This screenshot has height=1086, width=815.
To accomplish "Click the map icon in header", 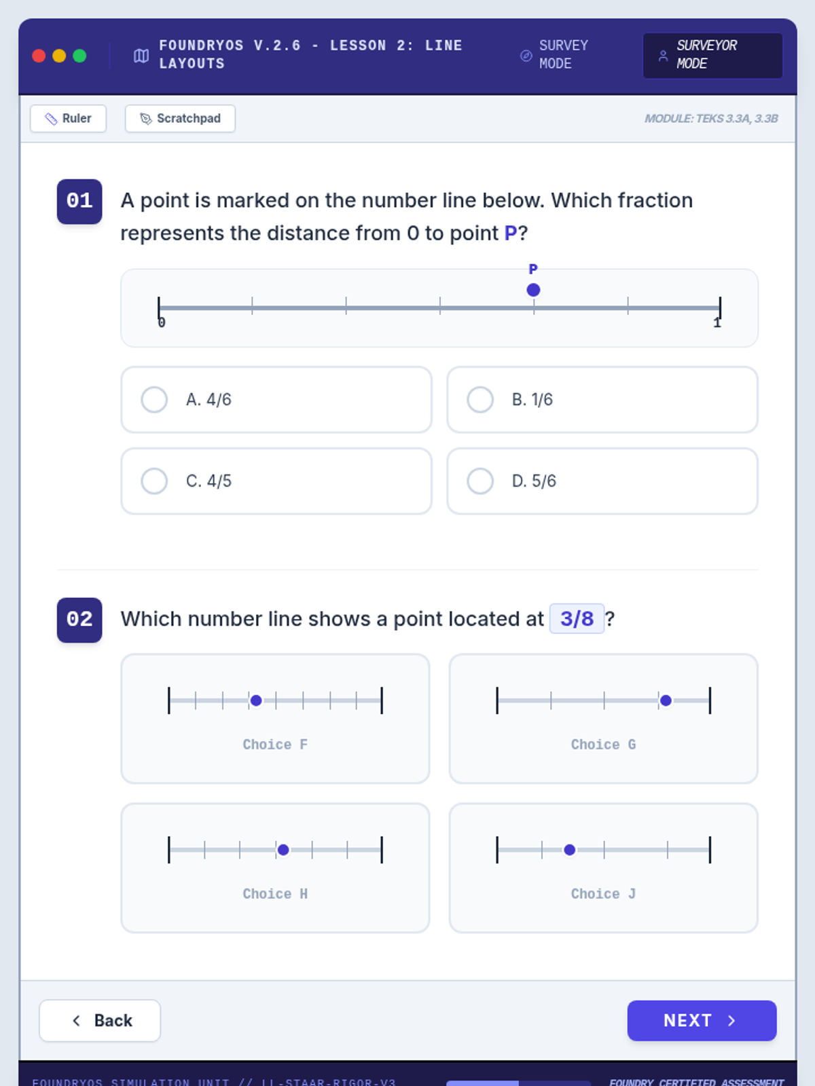I will (x=141, y=56).
